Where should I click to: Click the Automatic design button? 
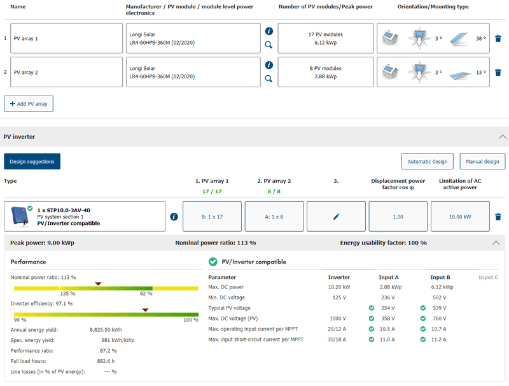[428, 162]
